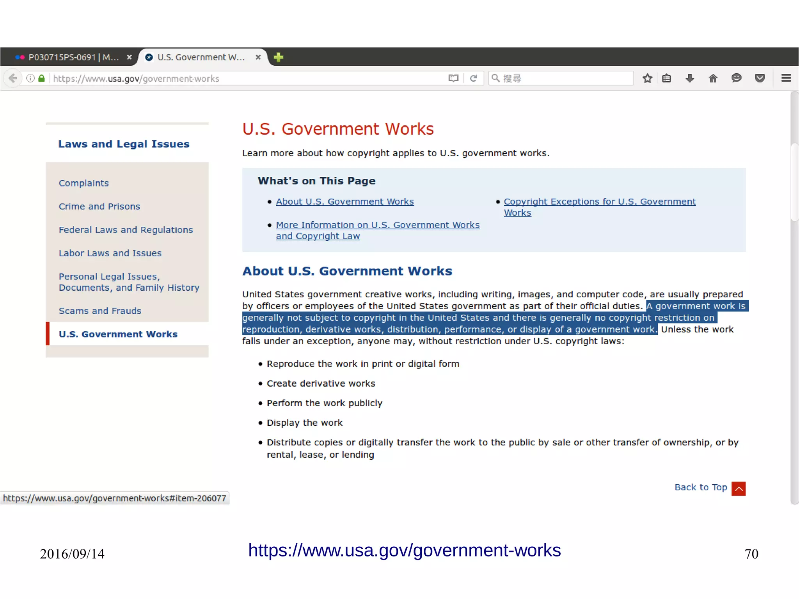Open a new tab with green plus
The height and width of the screenshot is (599, 799).
(278, 57)
